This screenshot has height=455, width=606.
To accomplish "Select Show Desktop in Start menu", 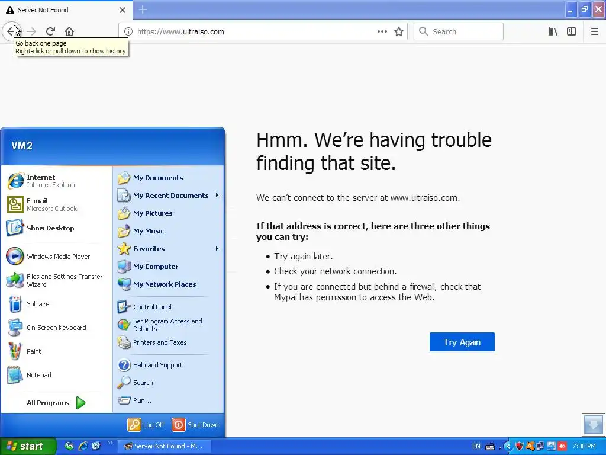I will coord(57,228).
